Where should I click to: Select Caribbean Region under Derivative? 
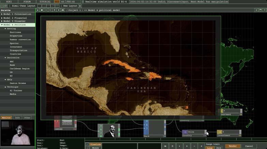click(x=19, y=69)
